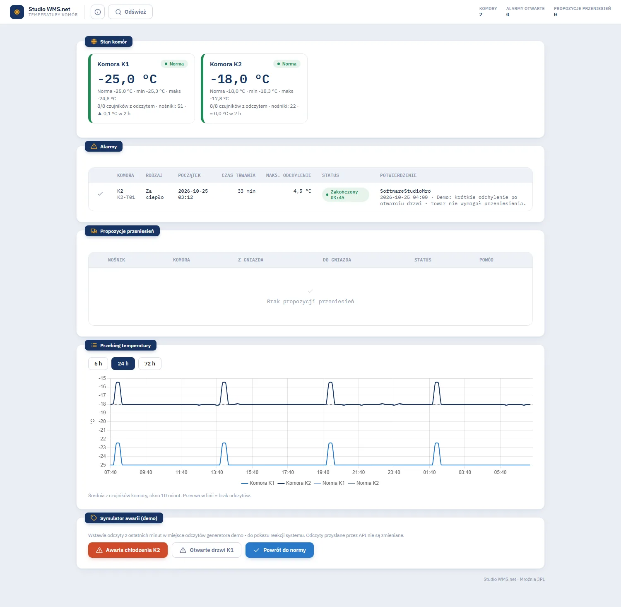Click the Norma badge on Komora K1
The height and width of the screenshot is (607, 621).
point(174,64)
